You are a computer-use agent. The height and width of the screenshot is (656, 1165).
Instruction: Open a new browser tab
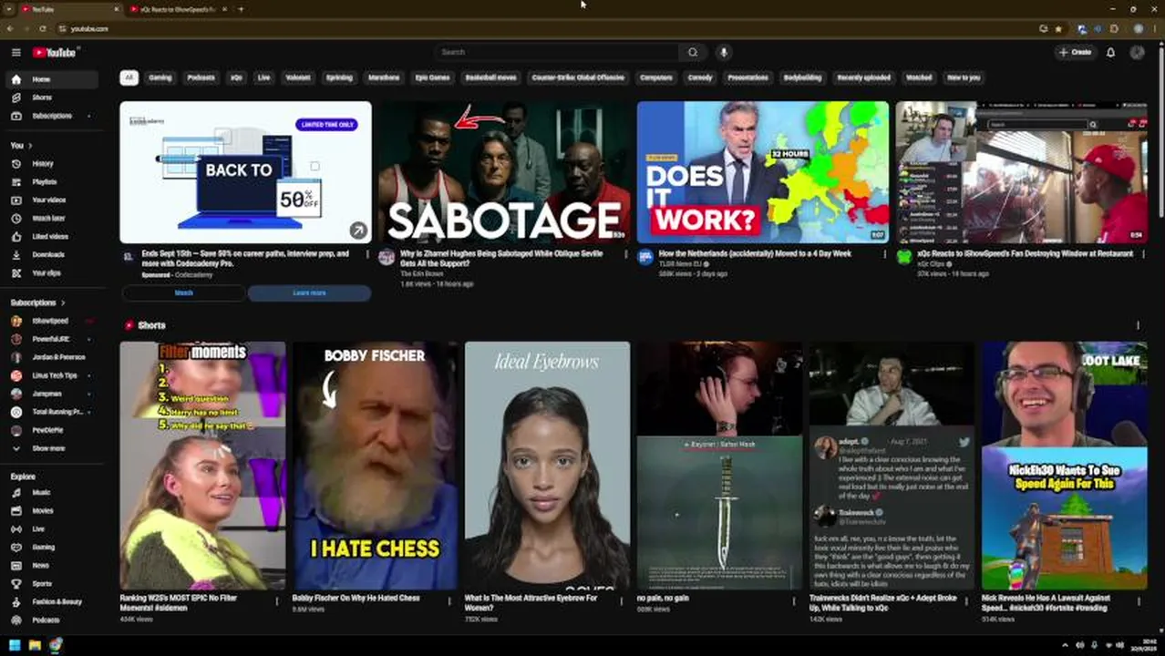pyautogui.click(x=241, y=9)
